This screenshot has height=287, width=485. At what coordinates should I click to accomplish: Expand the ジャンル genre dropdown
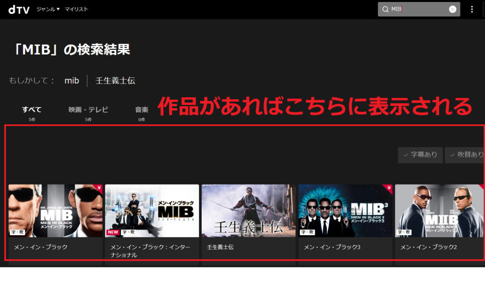tap(48, 9)
